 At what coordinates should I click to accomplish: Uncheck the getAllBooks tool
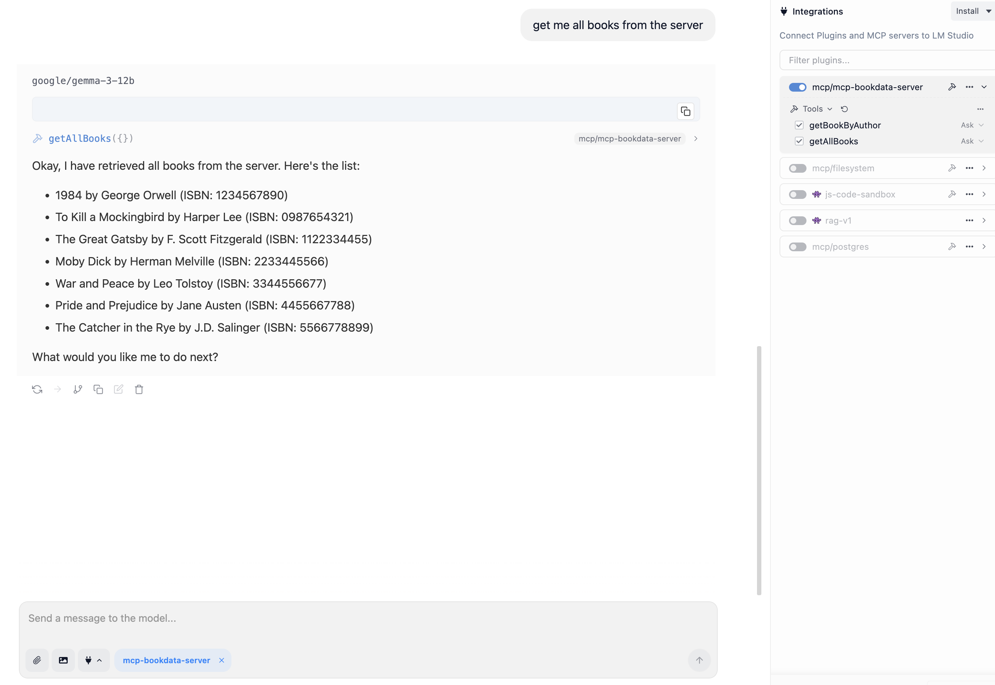800,141
